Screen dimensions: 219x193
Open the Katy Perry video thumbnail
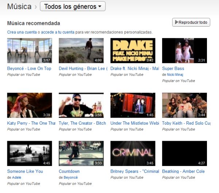[30, 105]
